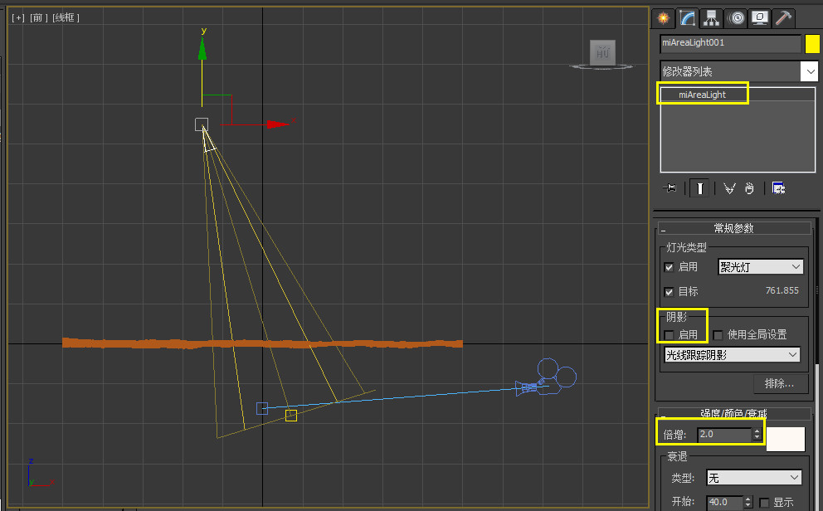Toggle the 目标 targeted checkbox
This screenshot has height=511, width=823.
[669, 292]
